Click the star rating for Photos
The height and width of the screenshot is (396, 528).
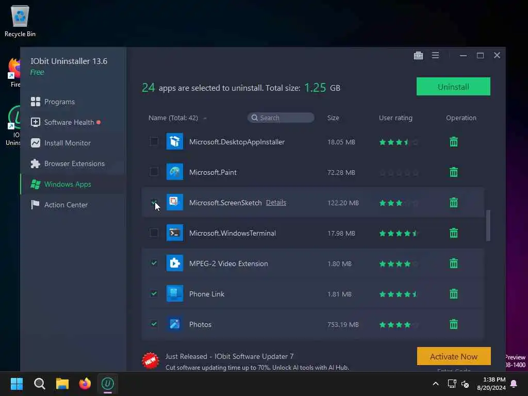(399, 325)
